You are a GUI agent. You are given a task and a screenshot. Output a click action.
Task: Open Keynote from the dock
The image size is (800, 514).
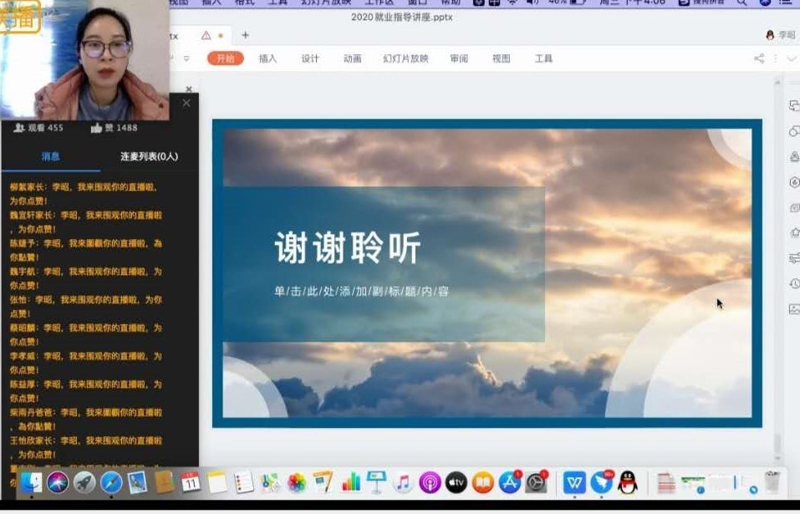tap(376, 482)
